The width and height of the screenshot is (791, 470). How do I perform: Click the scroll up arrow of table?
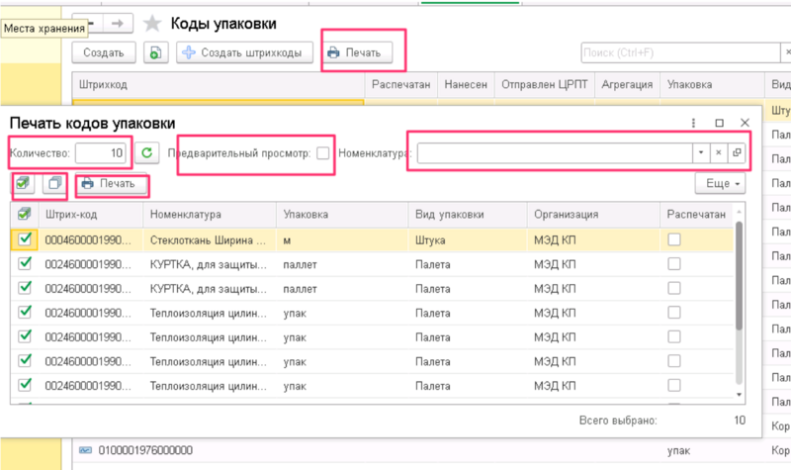(739, 211)
